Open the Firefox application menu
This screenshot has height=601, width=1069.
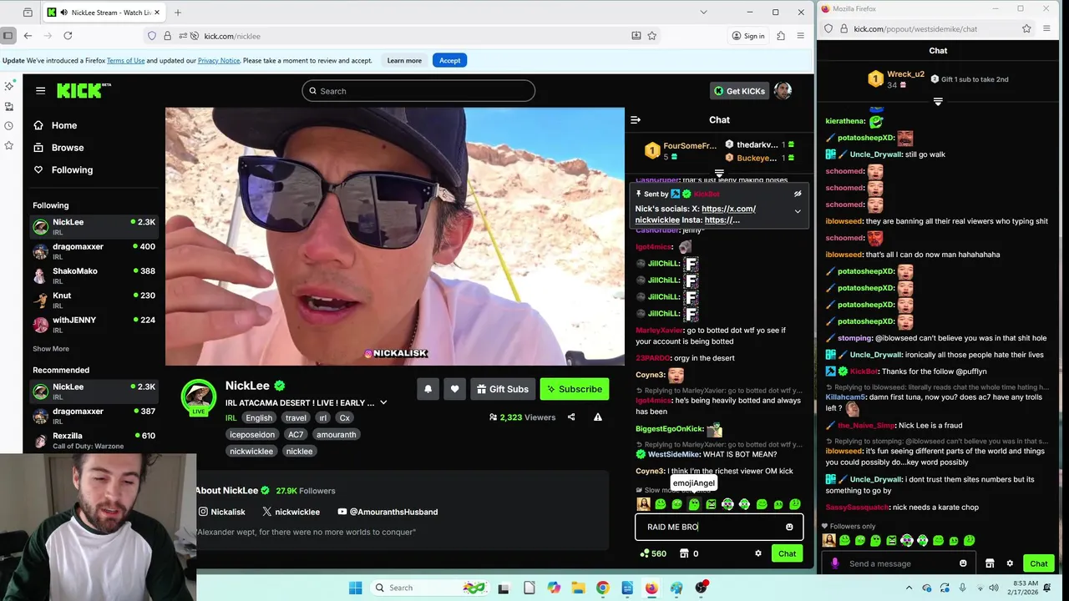[x=800, y=36]
